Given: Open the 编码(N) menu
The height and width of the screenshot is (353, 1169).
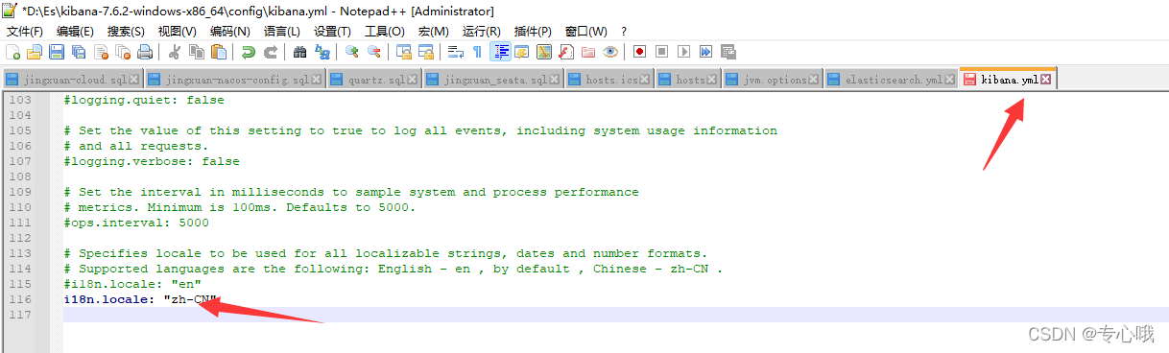Looking at the screenshot, I should 230,32.
